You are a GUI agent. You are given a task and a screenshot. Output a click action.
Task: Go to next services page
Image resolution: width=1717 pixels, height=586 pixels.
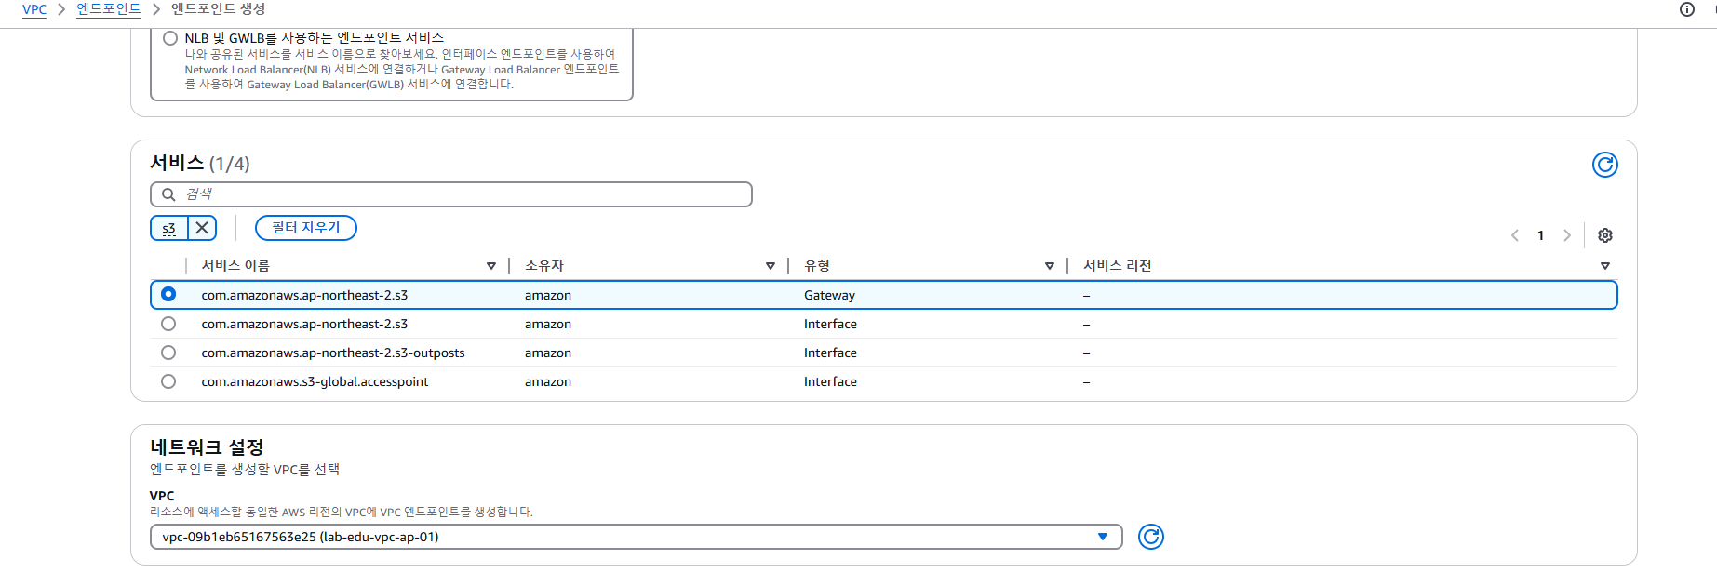click(x=1567, y=235)
